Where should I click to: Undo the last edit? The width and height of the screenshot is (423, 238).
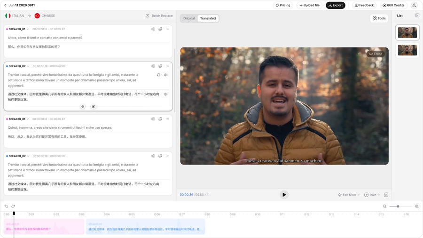point(6,206)
